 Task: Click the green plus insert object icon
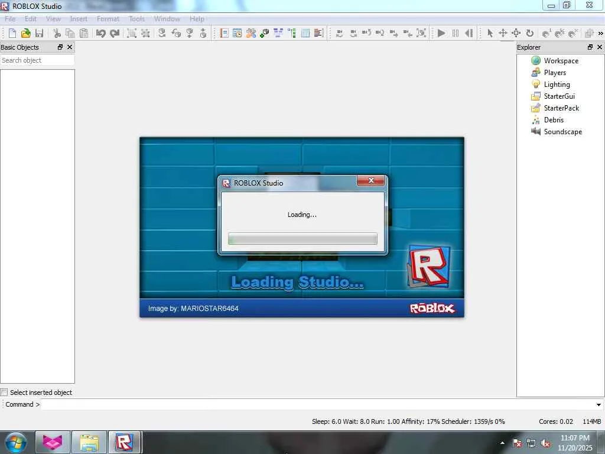pyautogui.click(x=264, y=33)
